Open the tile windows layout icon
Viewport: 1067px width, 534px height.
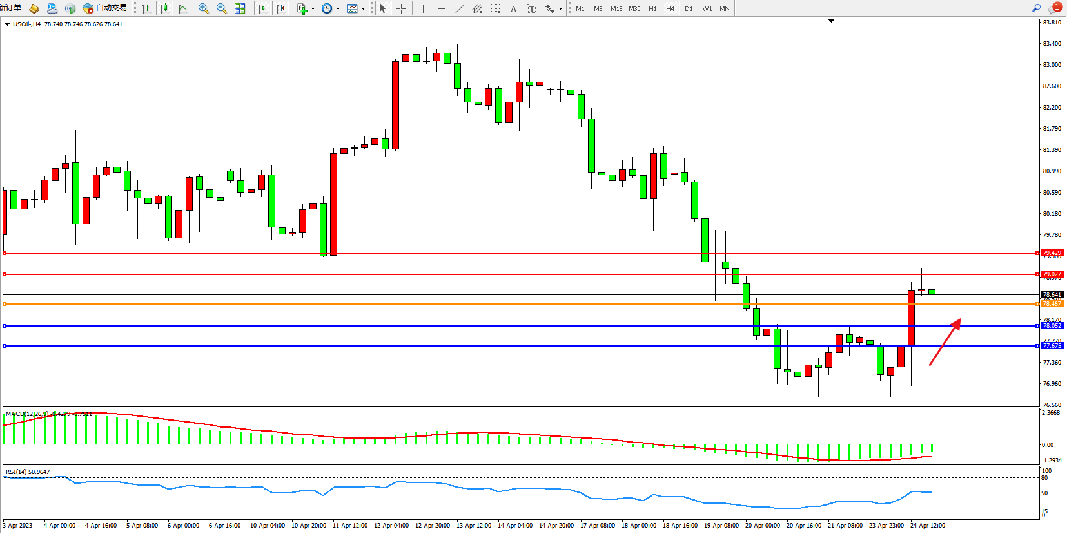coord(240,8)
